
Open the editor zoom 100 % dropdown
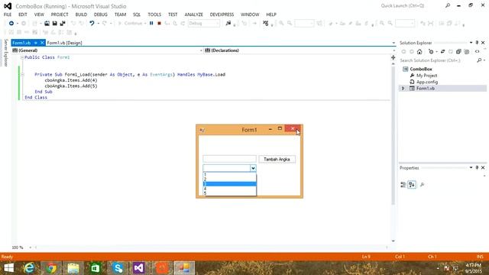[x=31, y=247]
